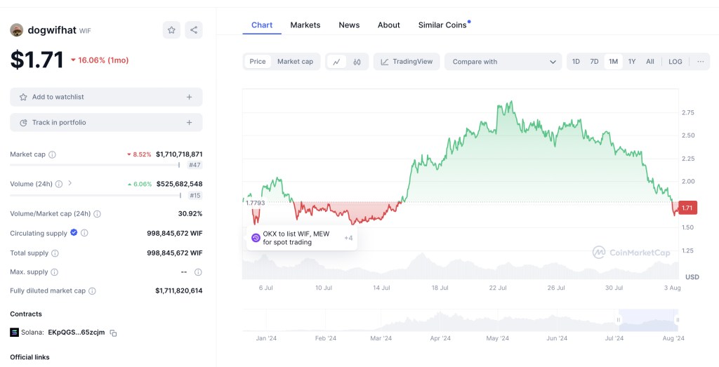Open the About tab
Screen dimensions: 719x367
(x=389, y=25)
